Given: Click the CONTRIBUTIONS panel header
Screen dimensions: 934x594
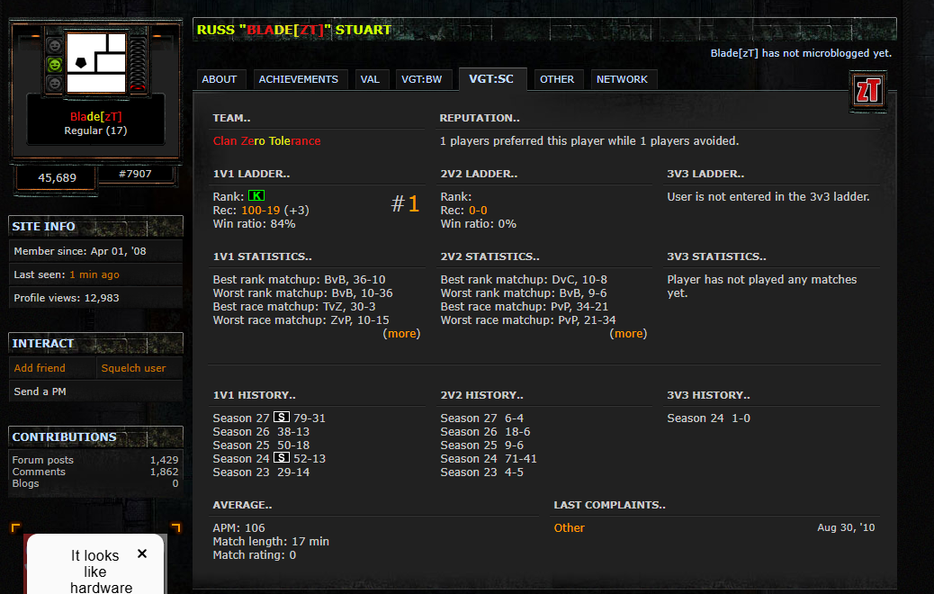Looking at the screenshot, I should 95,436.
